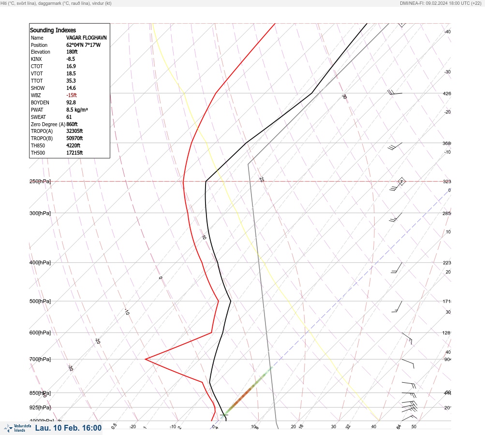Click the 'Name' label in the indexes box

(x=37, y=38)
